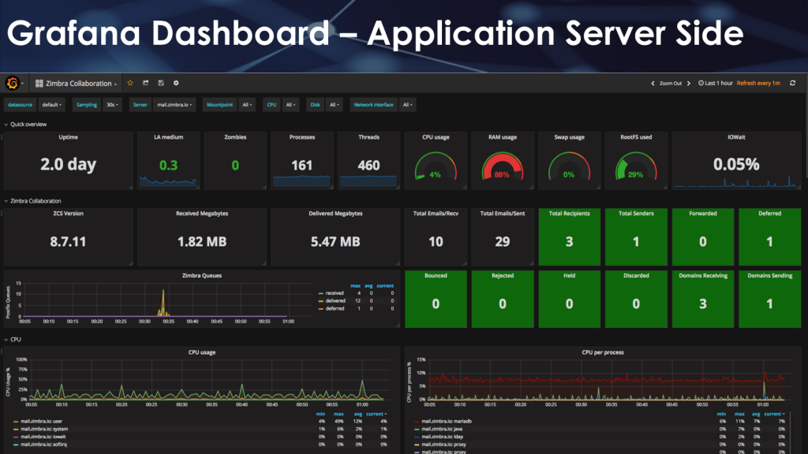Toggle the deferred series in Zimbra Queues legend
The image size is (808, 454).
335,308
